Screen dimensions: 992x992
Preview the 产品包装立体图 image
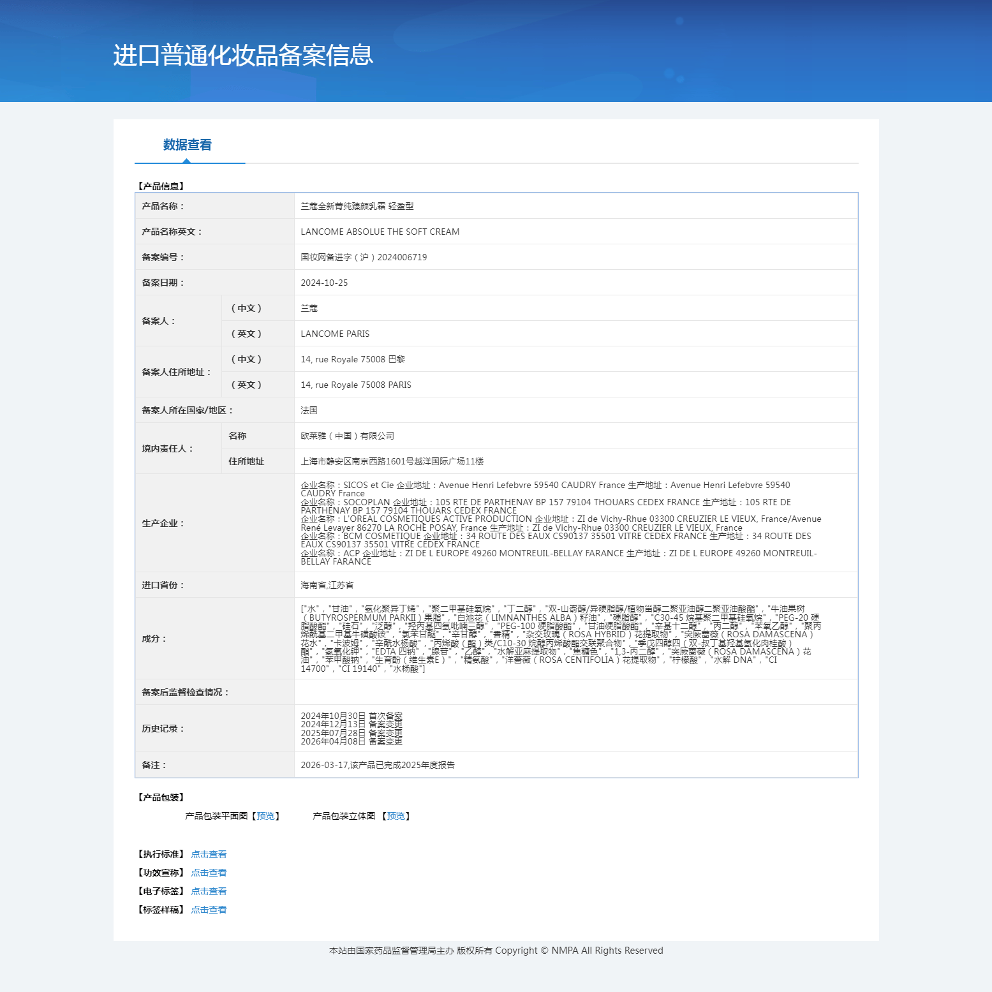click(396, 816)
